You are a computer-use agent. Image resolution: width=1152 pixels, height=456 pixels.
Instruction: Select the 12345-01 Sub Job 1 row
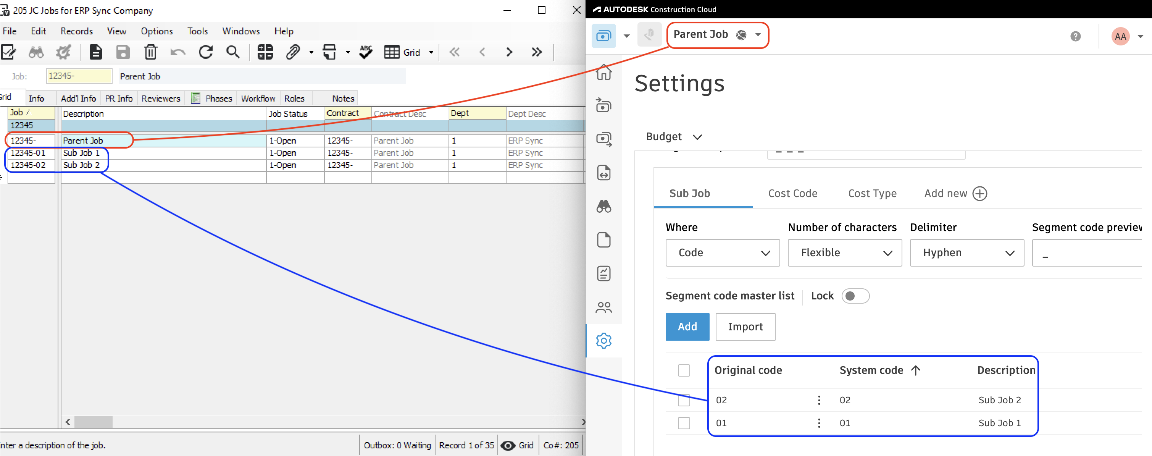[x=295, y=153]
